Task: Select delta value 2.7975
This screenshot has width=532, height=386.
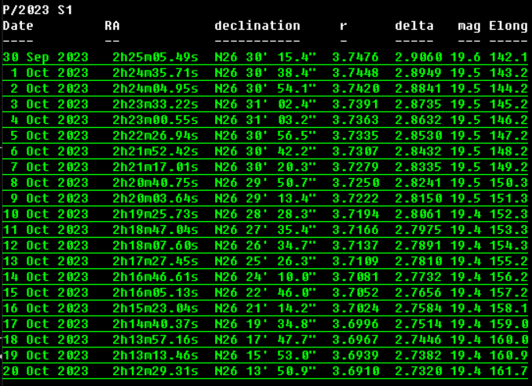Action: 418,229
